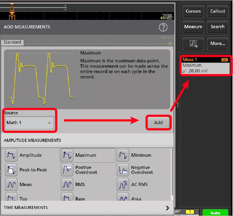Click the measurements list vertical scrollbar
The width and height of the screenshot is (233, 216).
173,173
